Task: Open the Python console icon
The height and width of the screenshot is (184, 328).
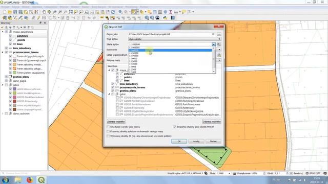Action: 165,18
